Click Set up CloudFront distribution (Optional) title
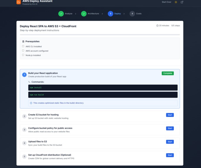 pos(50,155)
